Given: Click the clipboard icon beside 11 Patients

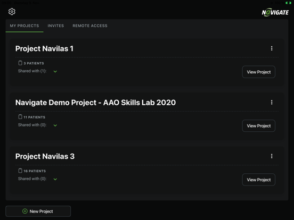Looking at the screenshot, I should tap(20, 117).
